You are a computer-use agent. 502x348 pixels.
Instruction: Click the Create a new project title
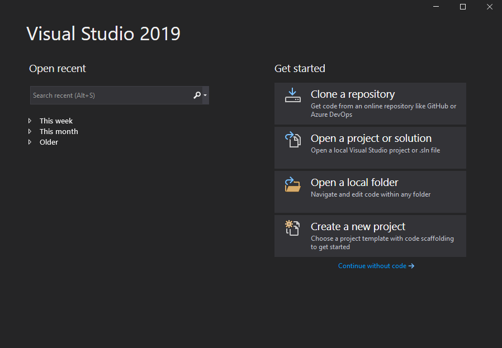[358, 226]
